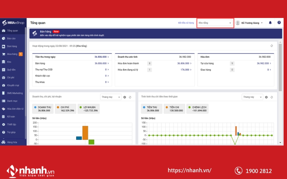
Task: Open Quỹ tiền cash fund icon
Action: click(x=3, y=70)
